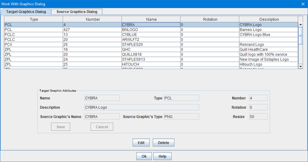Image resolution: width=308 pixels, height=162 pixels.
Task: Select the Target Graphics Dialog tab
Action: (x=26, y=11)
